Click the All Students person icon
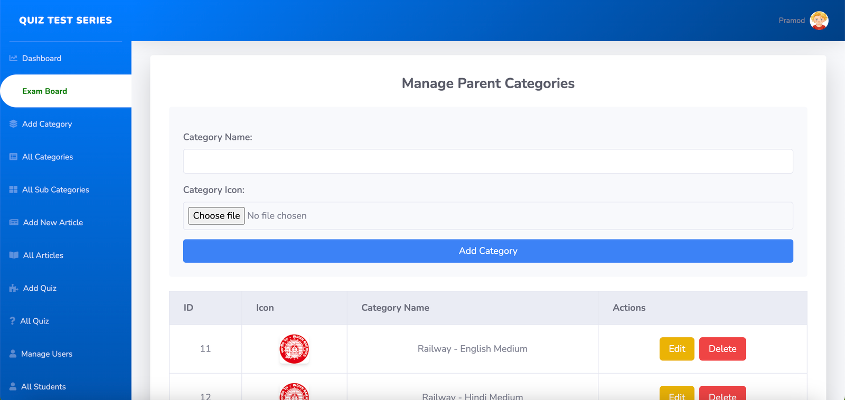The width and height of the screenshot is (845, 400). click(13, 386)
